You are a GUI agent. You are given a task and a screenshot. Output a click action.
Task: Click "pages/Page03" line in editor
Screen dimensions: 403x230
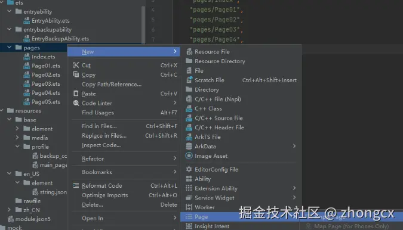coord(216,29)
